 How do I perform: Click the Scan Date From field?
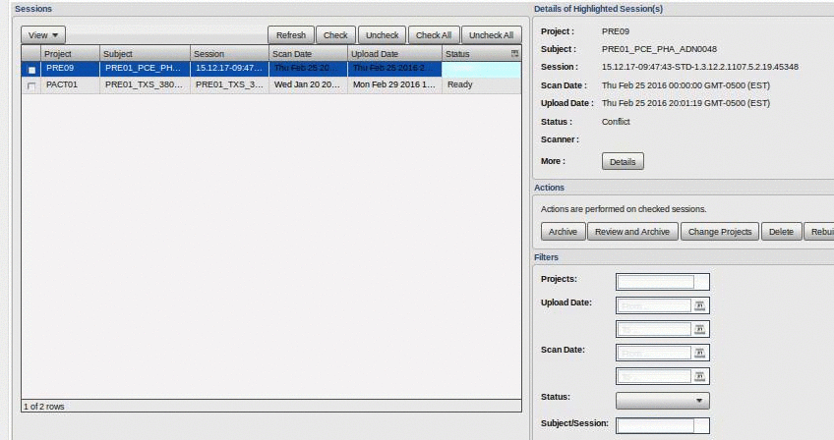(654, 353)
